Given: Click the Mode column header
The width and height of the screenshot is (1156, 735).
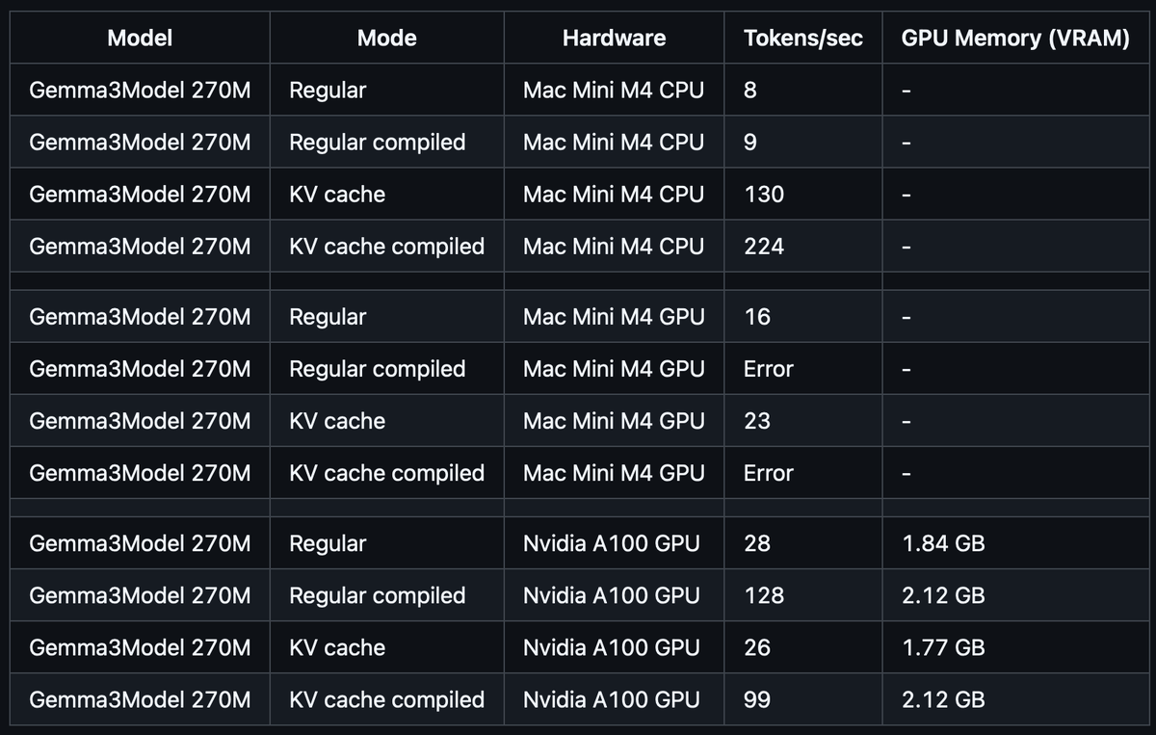Looking at the screenshot, I should coord(386,39).
